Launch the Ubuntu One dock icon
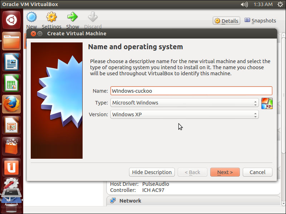 [11, 167]
